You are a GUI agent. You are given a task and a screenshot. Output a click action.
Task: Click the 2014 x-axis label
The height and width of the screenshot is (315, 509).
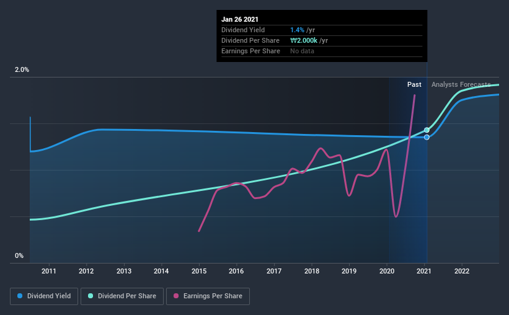click(161, 271)
